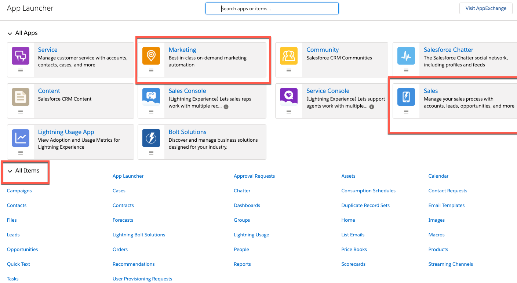Open Price Books item

tap(354, 250)
